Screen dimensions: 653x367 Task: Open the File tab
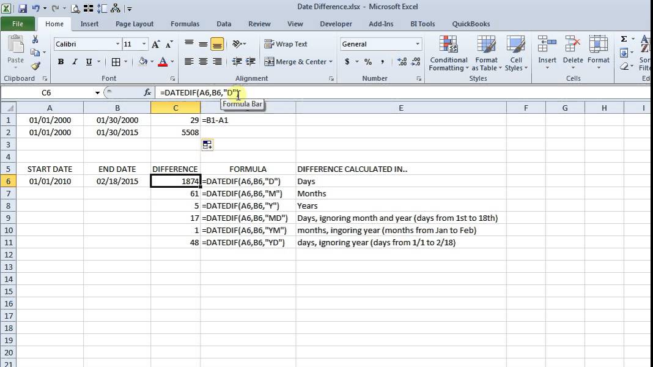point(18,24)
